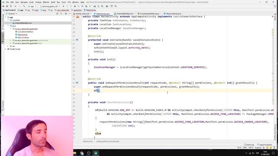The width and height of the screenshot is (278, 156).
Task: Expand the Gradle Scripts node
Action: [x=6, y=49]
